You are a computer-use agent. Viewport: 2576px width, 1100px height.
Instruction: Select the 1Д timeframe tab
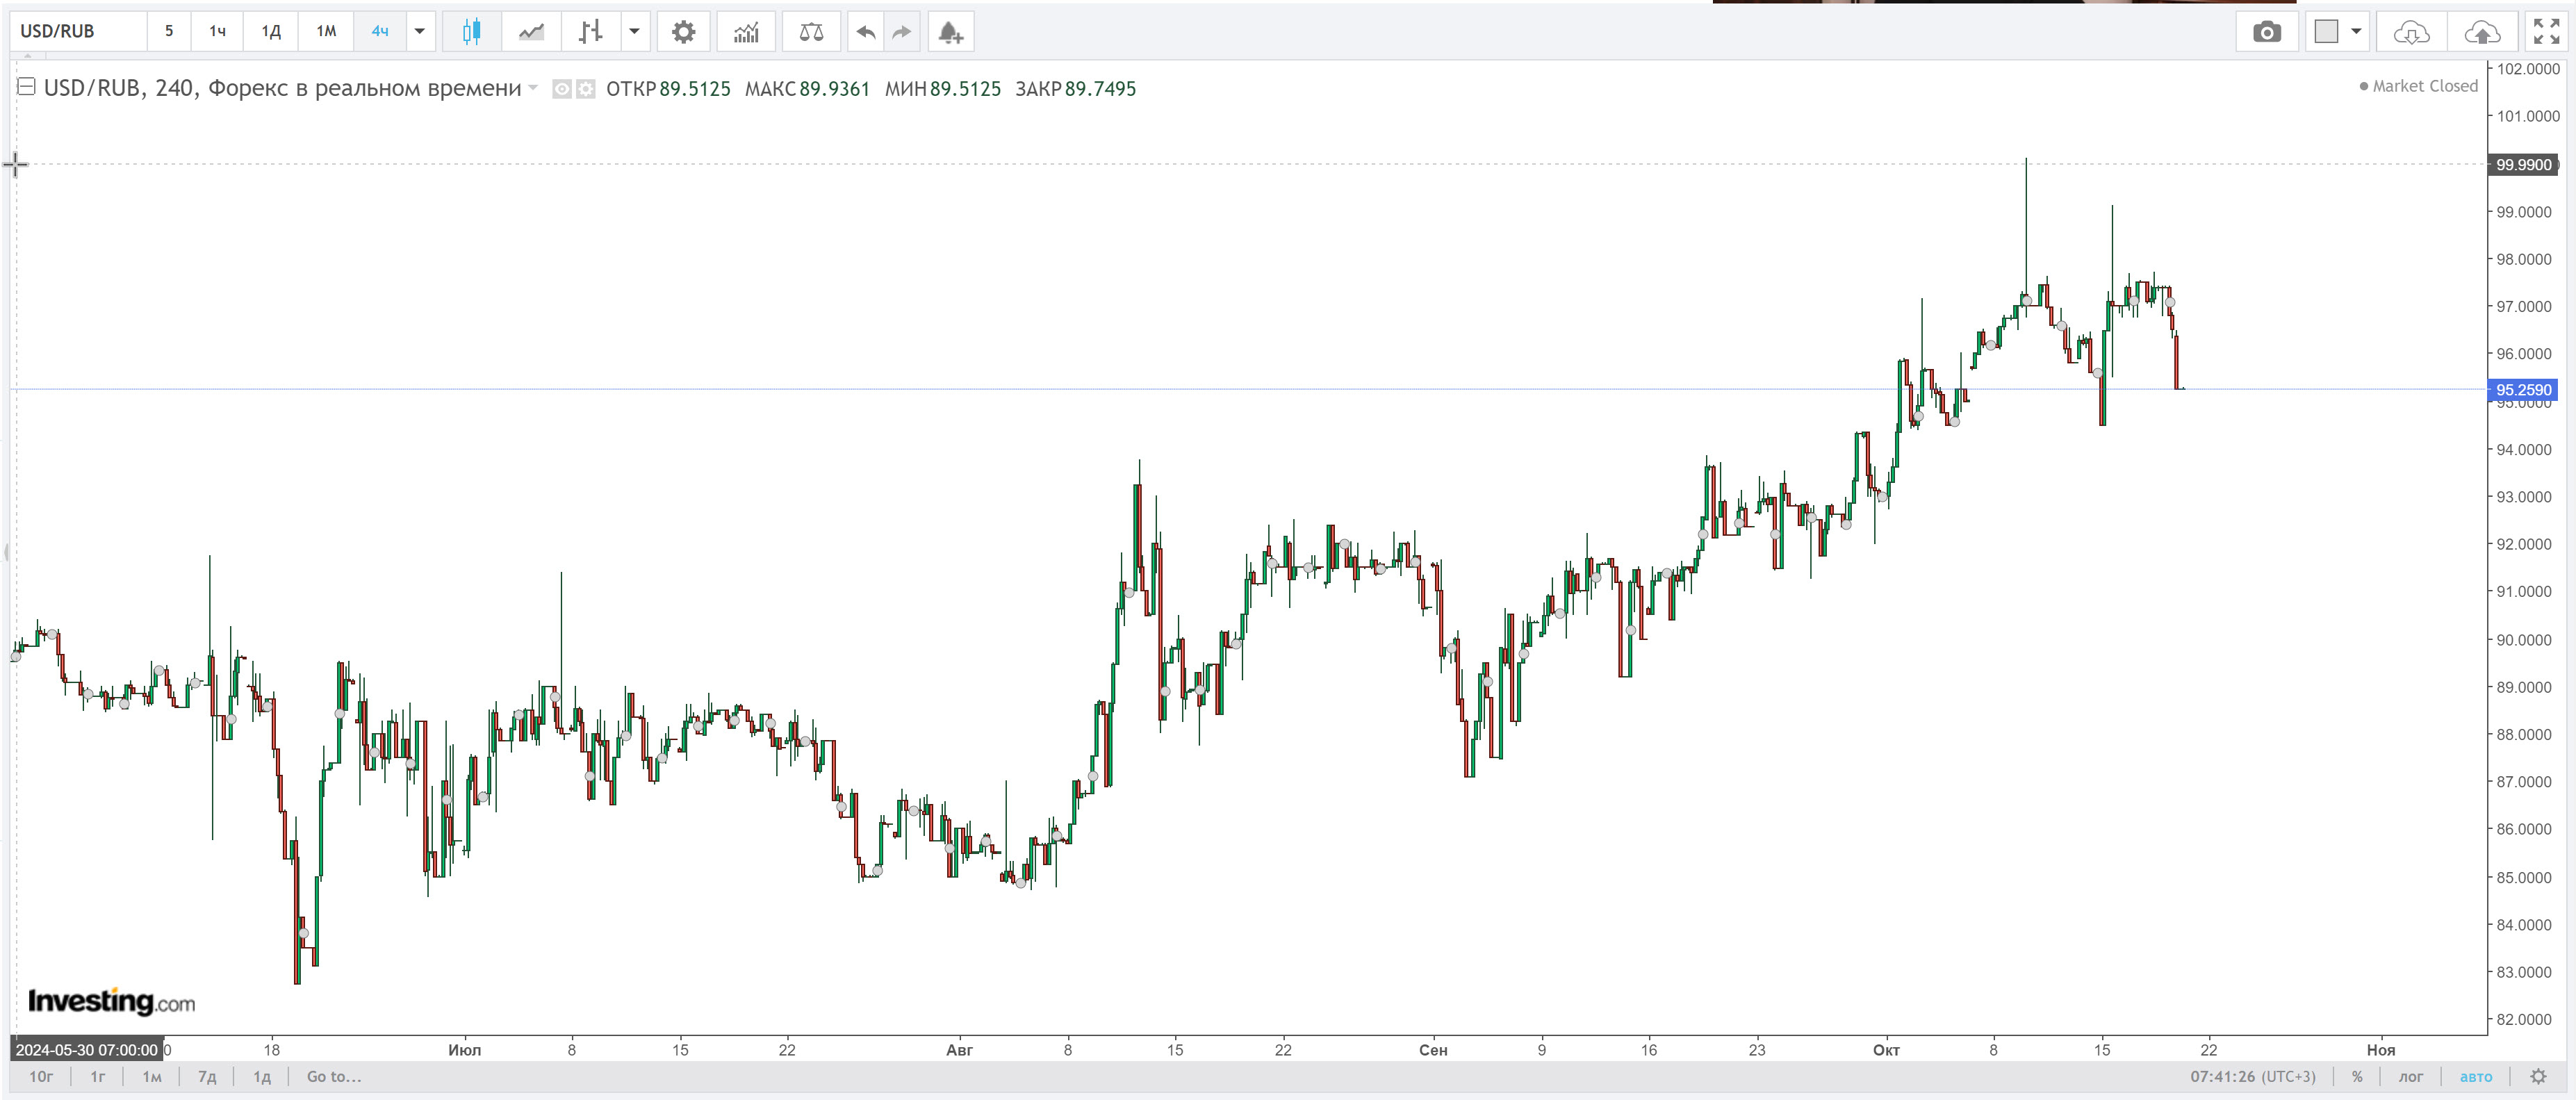[x=271, y=32]
